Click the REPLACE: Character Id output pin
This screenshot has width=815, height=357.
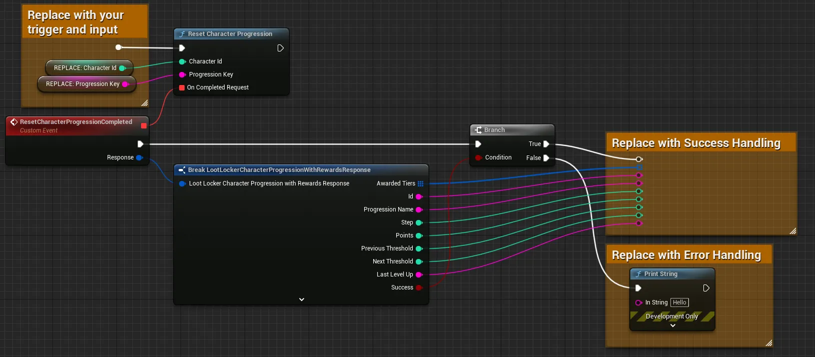coord(123,68)
